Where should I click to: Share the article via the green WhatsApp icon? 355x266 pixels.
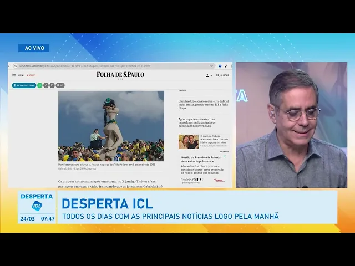coord(40,85)
